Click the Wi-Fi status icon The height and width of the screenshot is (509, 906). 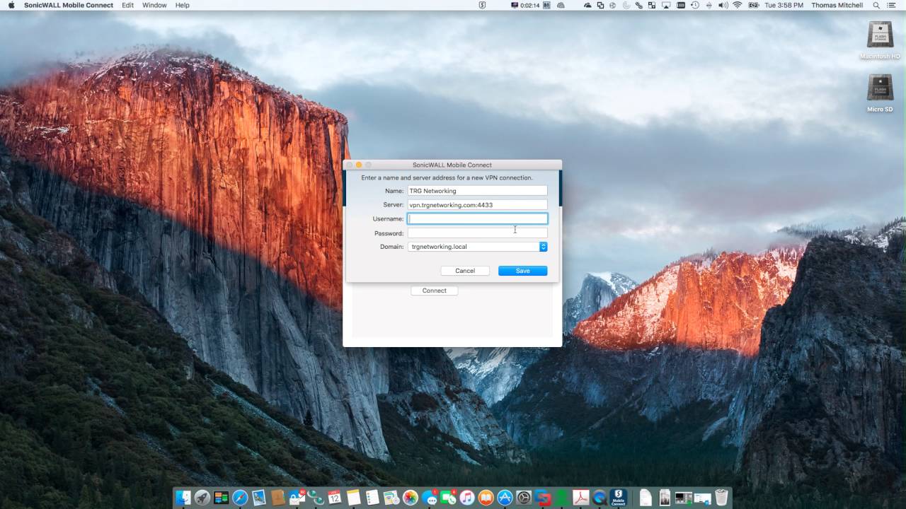[x=738, y=5]
